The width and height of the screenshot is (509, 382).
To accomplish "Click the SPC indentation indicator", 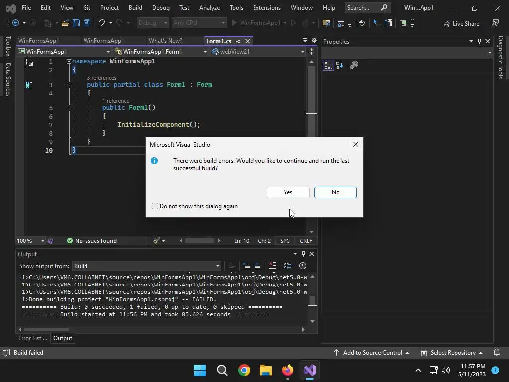I will [x=285, y=241].
